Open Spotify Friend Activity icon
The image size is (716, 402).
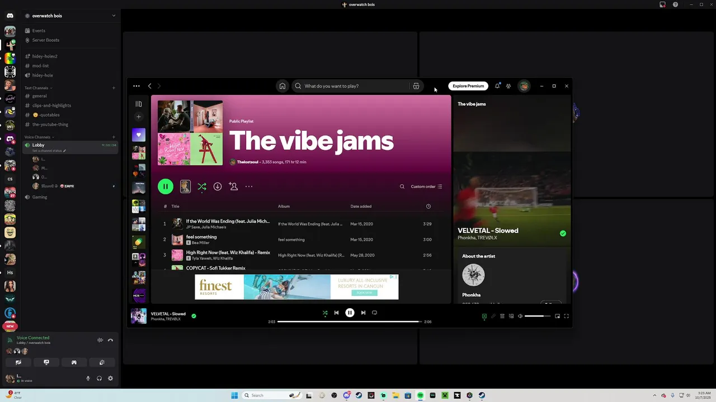pyautogui.click(x=508, y=86)
